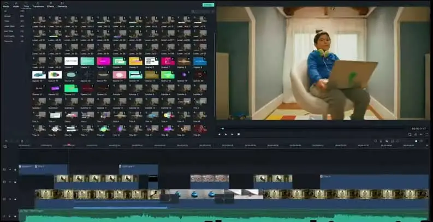Select the pink Opener 3 title thumbnail
The height and width of the screenshot is (222, 433).
[103, 62]
